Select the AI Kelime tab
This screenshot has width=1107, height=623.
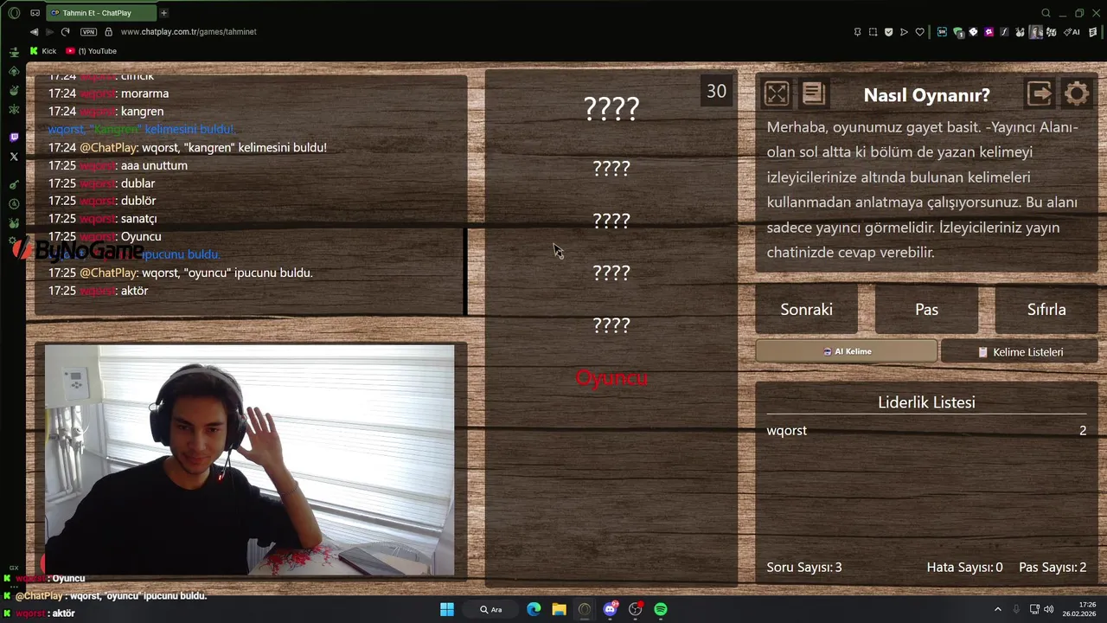(846, 351)
